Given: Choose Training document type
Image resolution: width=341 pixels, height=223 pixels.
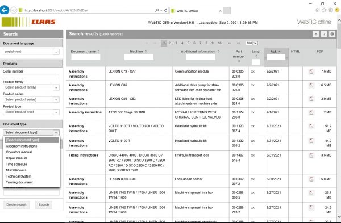Looking at the screenshot, I should pos(19,182).
